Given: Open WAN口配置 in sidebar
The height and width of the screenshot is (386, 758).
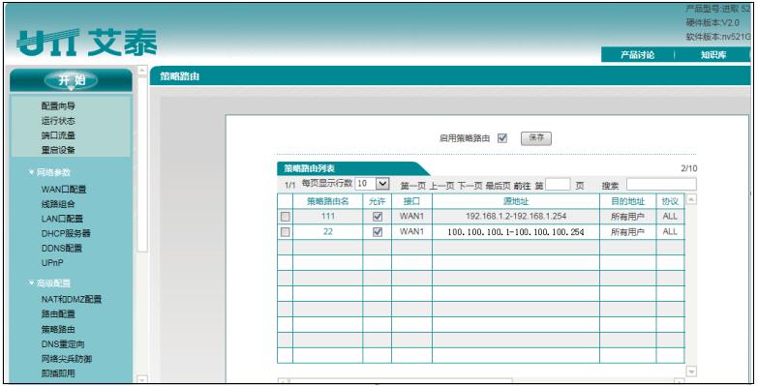Looking at the screenshot, I should (63, 190).
